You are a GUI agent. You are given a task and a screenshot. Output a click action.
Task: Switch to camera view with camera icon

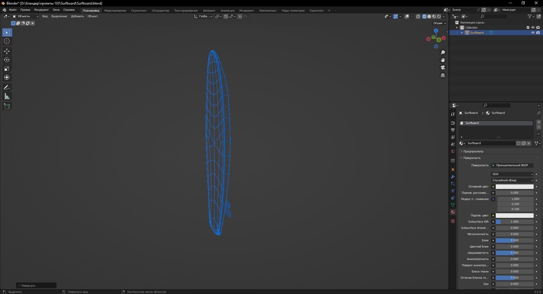pos(443,67)
